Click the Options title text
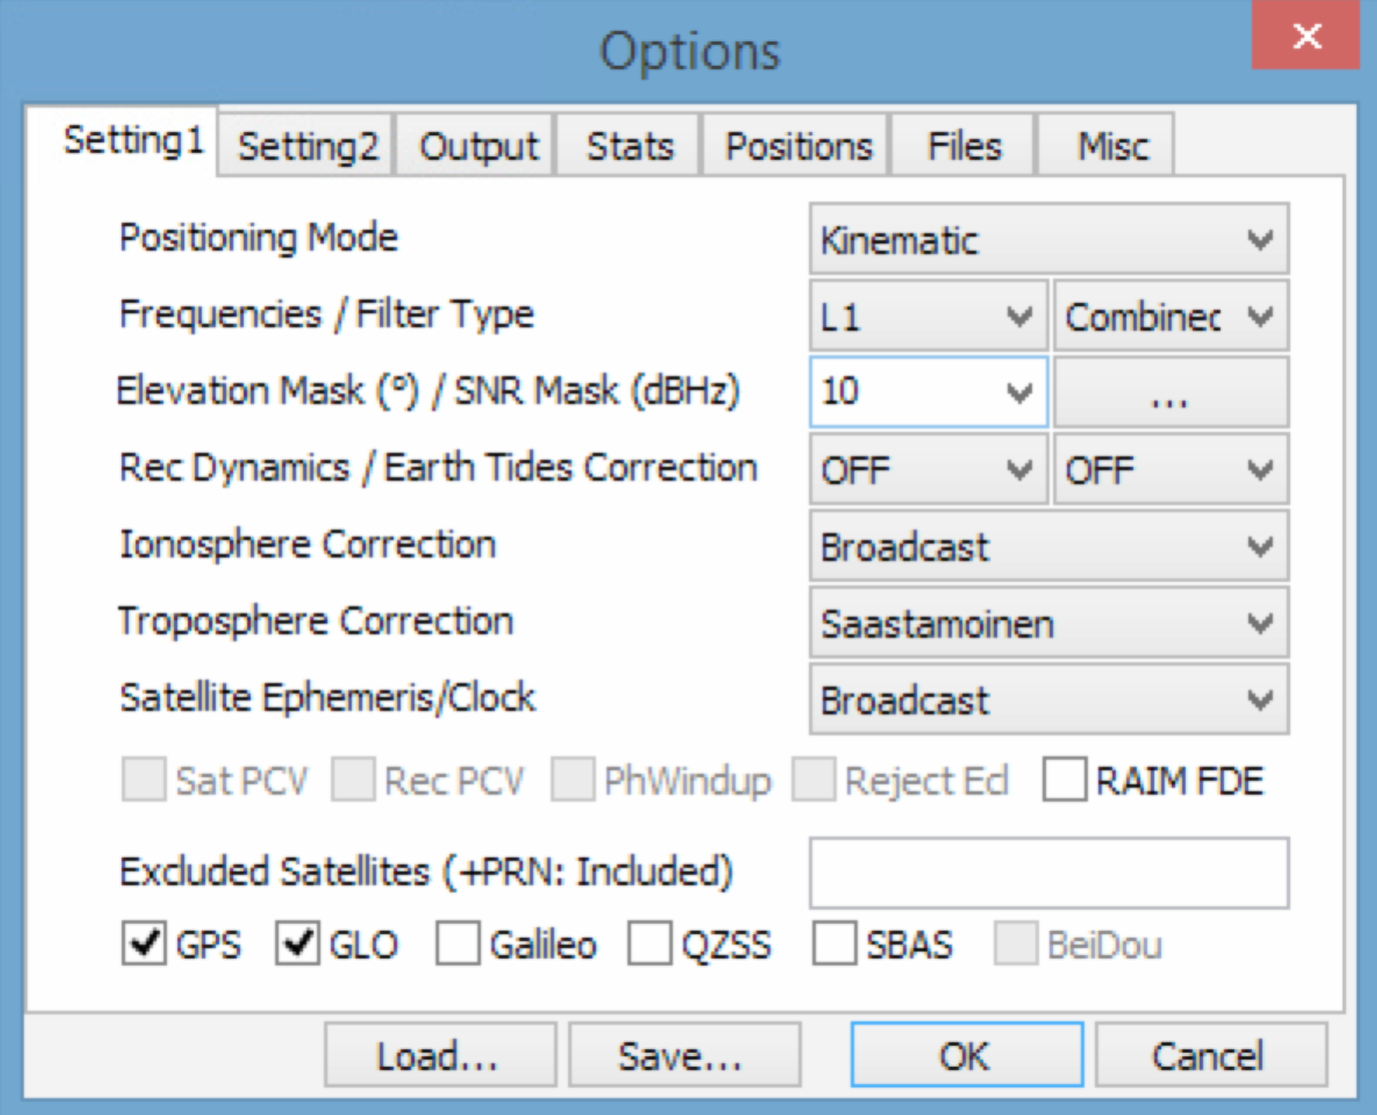 click(689, 51)
